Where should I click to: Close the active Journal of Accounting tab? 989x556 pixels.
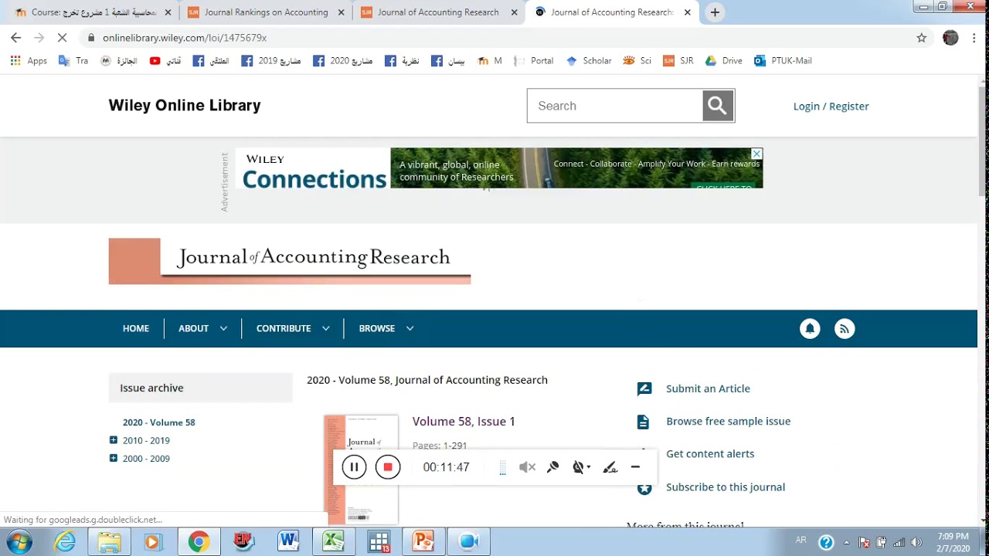tap(688, 12)
